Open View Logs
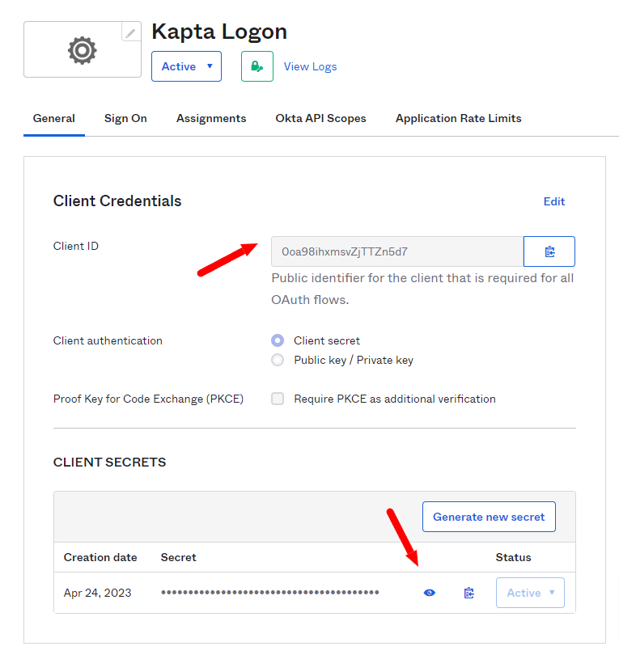 click(310, 66)
